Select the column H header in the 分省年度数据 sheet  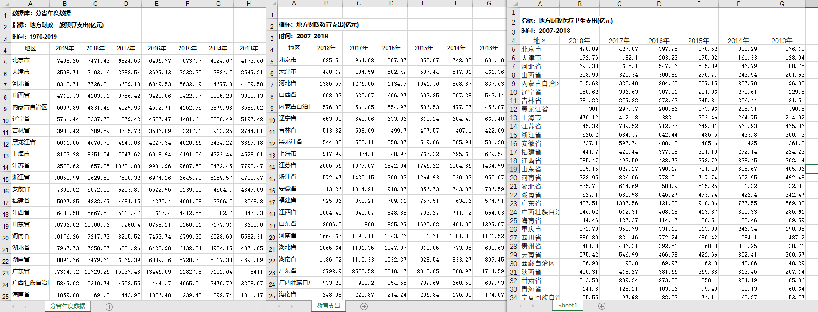pos(249,4)
